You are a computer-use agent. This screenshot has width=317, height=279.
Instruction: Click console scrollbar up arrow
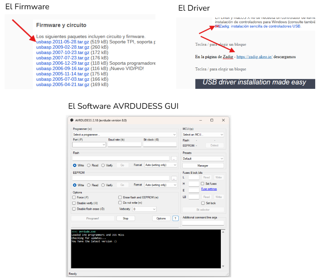[223, 232]
